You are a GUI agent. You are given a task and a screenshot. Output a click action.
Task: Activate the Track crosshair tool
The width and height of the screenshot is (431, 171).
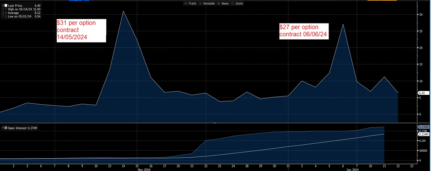(190, 4)
